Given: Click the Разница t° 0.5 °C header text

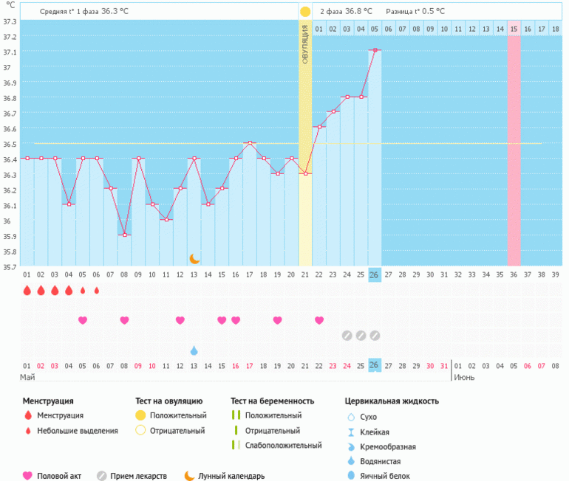Looking at the screenshot, I should point(415,12).
